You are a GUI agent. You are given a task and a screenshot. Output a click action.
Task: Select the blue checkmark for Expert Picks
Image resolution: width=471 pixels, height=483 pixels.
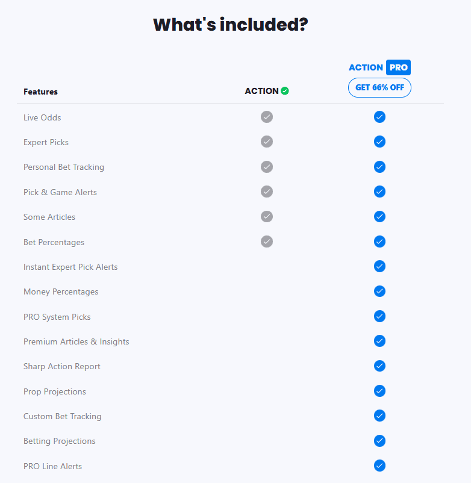point(379,142)
